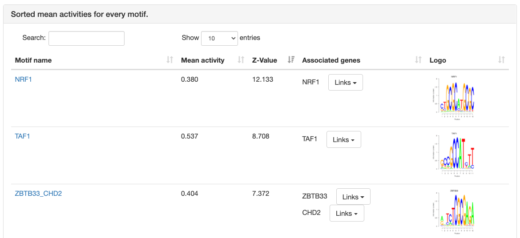Sort table using Logo column arrows
This screenshot has height=238, width=520.
(501, 60)
